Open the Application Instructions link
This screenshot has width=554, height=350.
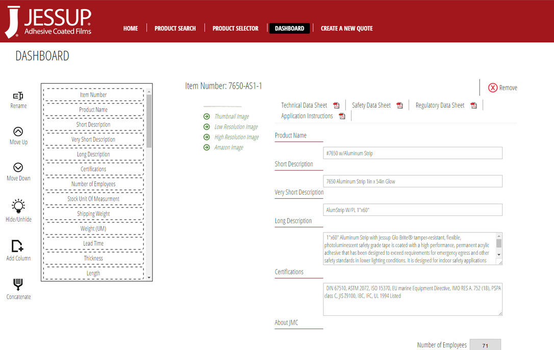[307, 116]
